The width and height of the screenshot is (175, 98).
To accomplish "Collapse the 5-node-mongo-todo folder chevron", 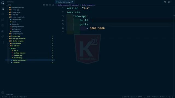I will [8, 17].
